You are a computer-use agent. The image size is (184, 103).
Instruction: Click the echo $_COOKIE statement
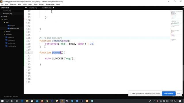pos(60,58)
